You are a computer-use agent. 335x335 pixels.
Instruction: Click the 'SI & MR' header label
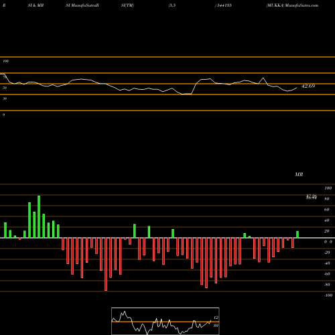click(36, 5)
